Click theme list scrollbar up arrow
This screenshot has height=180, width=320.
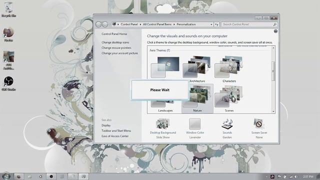point(273,48)
